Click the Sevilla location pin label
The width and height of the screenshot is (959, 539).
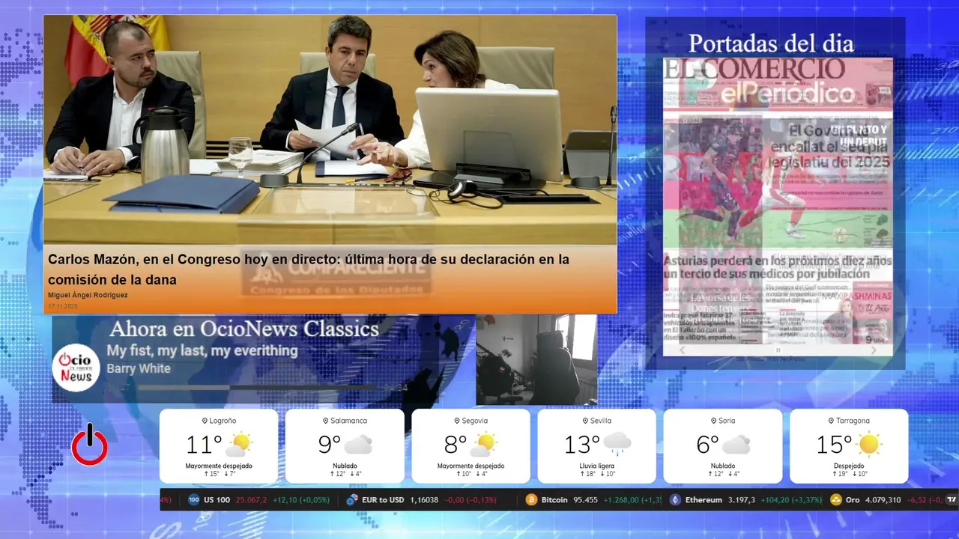596,421
